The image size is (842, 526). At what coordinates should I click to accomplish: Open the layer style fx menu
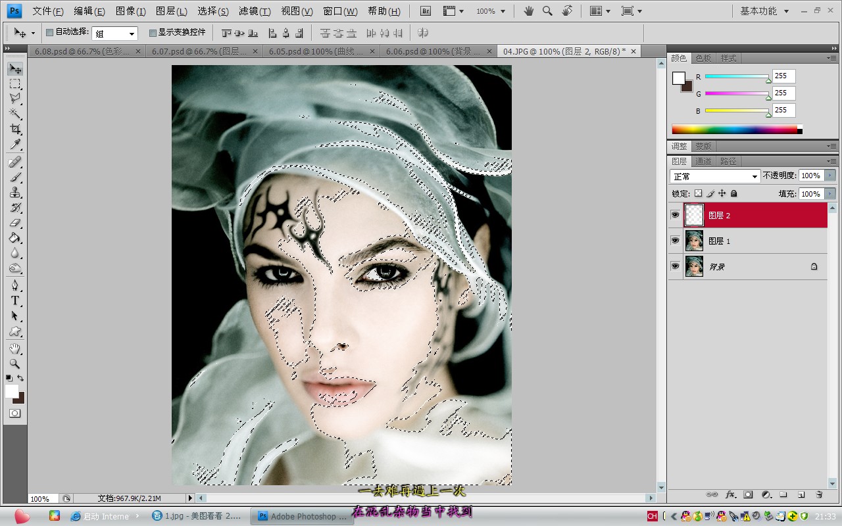click(x=730, y=494)
